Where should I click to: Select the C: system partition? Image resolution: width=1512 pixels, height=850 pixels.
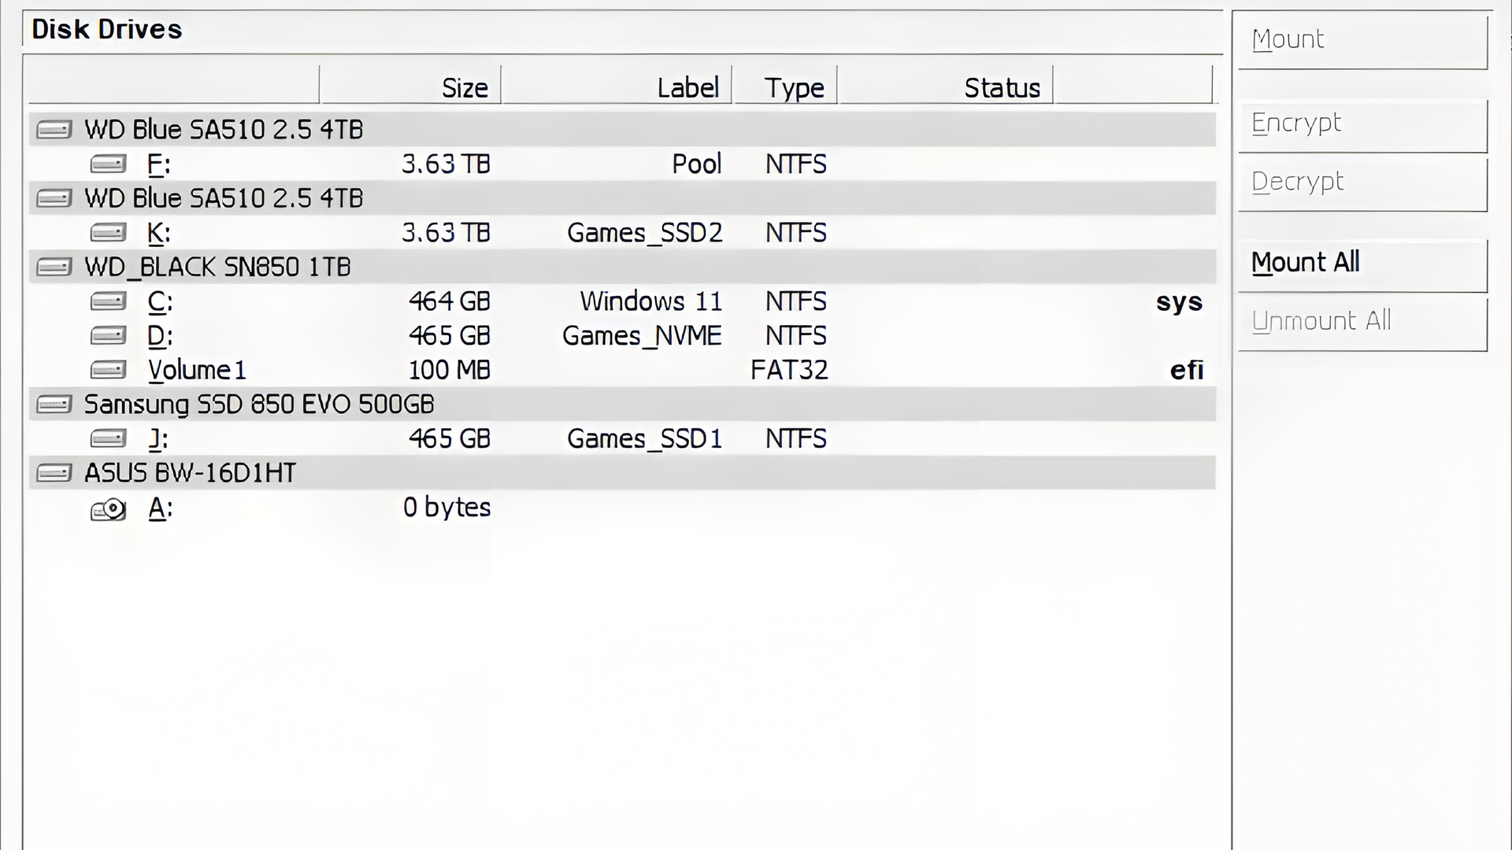pos(622,301)
